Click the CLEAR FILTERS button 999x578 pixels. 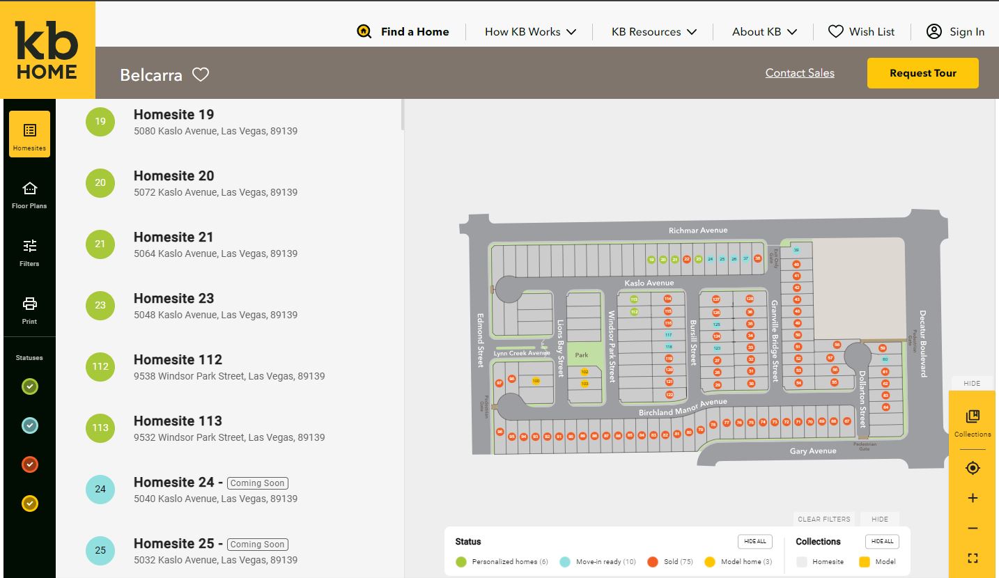824,519
